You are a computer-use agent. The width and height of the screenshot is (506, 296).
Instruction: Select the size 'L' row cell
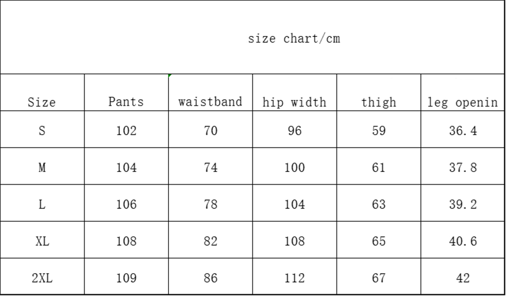[x=42, y=204]
